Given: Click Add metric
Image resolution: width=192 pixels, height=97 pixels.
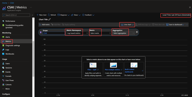Looking at the screenshot, I should [x=44, y=25].
